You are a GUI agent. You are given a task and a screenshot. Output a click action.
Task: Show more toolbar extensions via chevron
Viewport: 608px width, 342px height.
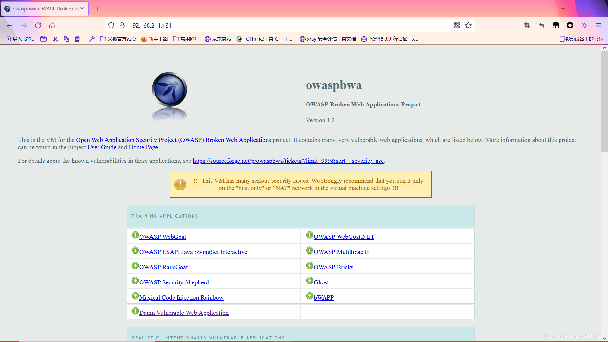(x=584, y=25)
